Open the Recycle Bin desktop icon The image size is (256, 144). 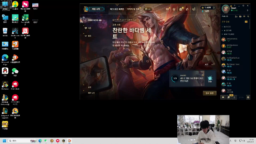pyautogui.click(x=5, y=32)
